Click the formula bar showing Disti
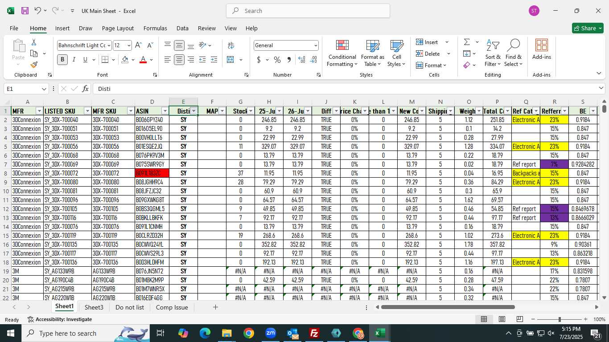609x342 pixels. (x=348, y=89)
